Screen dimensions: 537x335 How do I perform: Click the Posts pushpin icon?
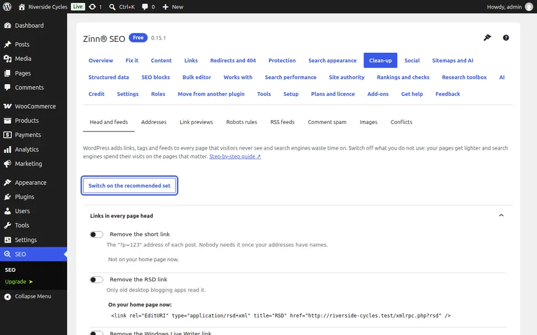tap(7, 45)
